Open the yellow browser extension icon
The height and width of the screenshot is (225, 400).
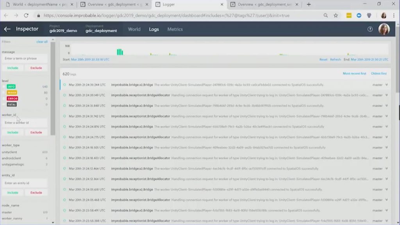tap(349, 16)
